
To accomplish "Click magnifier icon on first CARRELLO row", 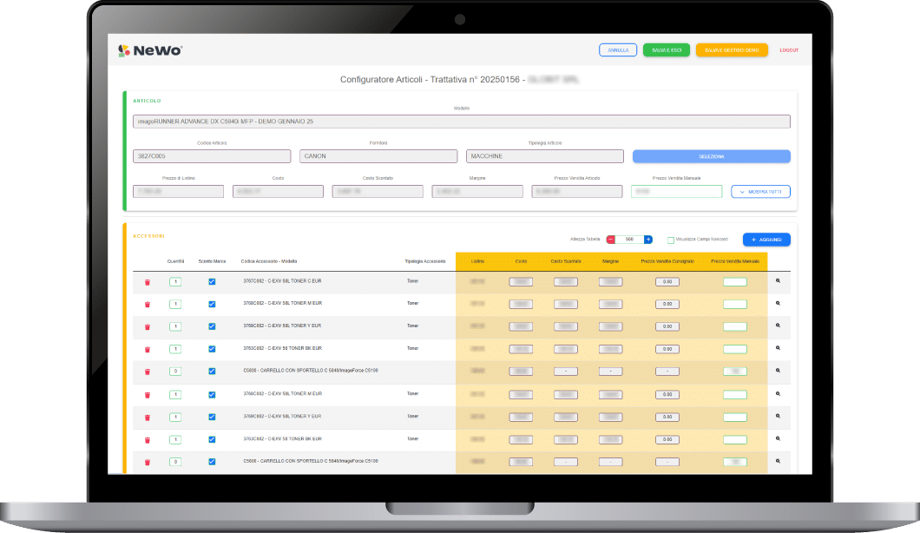I will click(778, 371).
